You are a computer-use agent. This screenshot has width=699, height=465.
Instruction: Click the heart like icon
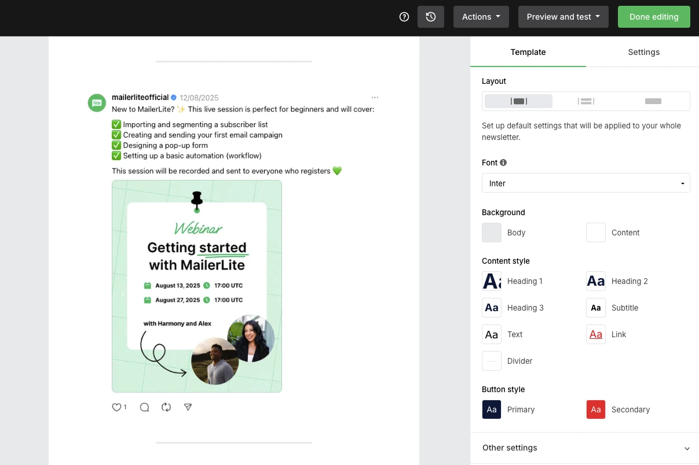(116, 407)
